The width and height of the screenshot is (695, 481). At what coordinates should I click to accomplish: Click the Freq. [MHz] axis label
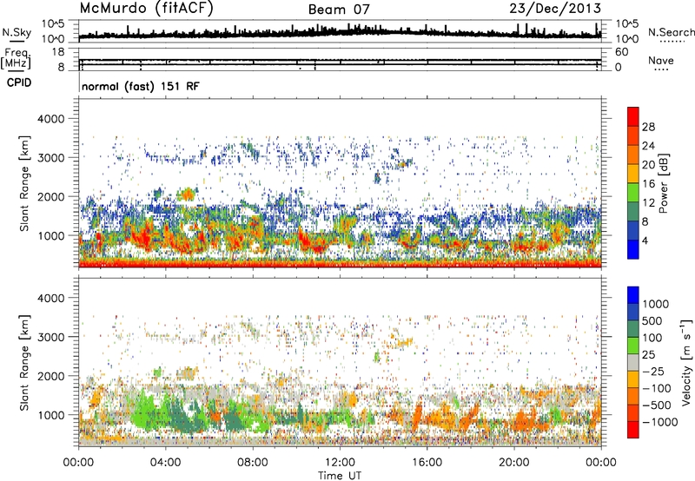pos(16,58)
